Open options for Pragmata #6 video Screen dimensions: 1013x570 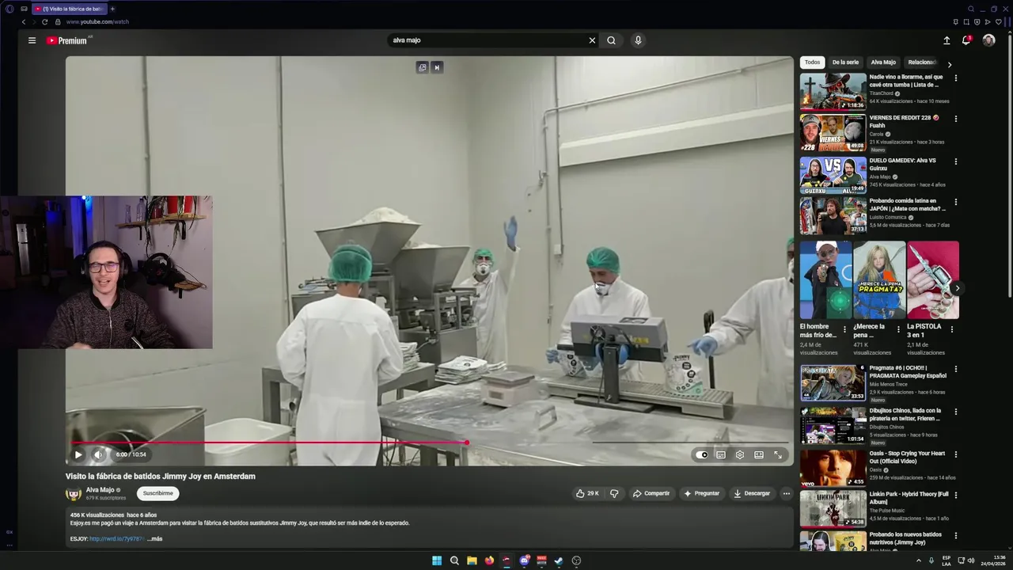[x=955, y=369]
